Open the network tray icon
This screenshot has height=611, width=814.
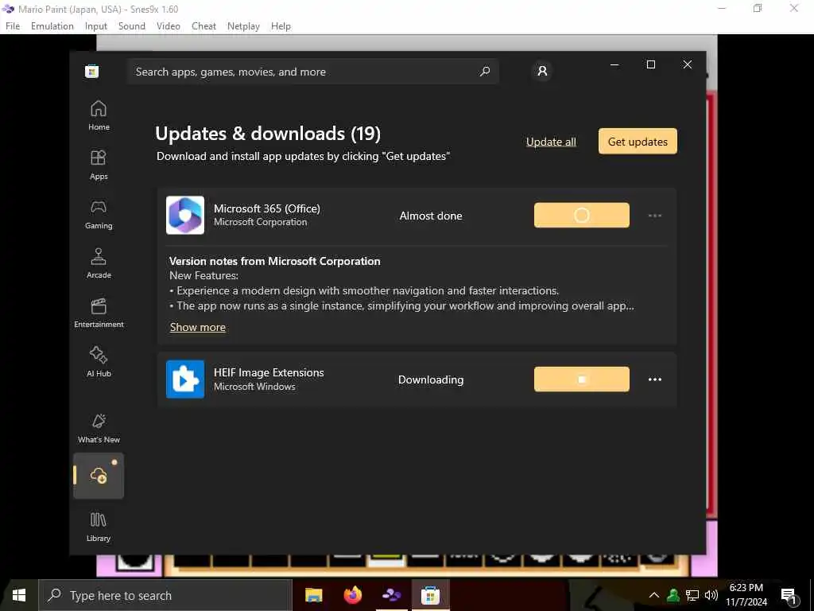click(692, 595)
